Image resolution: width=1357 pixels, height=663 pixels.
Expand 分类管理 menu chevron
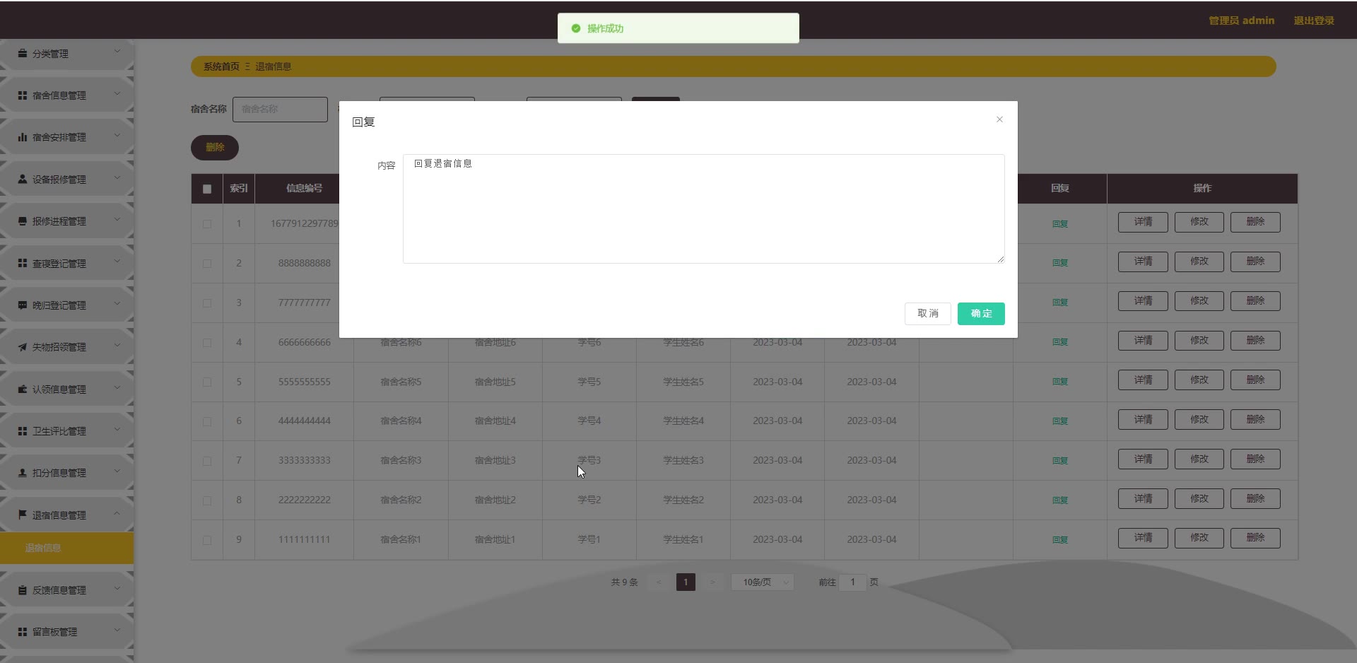117,52
